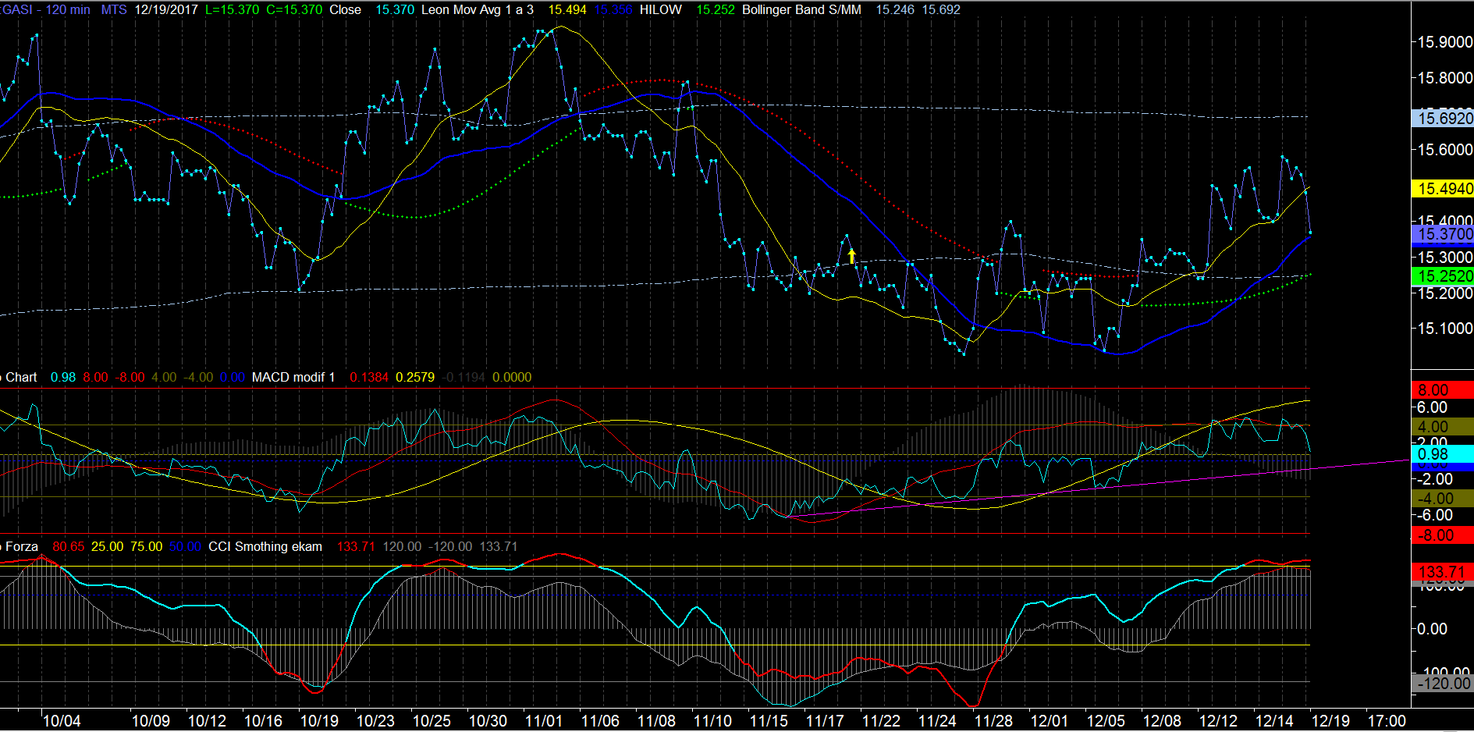Click the yellow 25.00 Forza threshold value
Image resolution: width=1474 pixels, height=732 pixels.
click(x=107, y=546)
